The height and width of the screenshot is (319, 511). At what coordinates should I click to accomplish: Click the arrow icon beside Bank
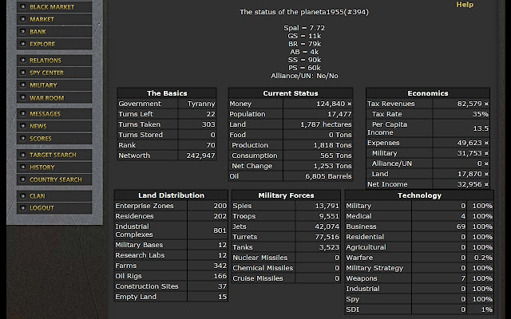click(23, 31)
